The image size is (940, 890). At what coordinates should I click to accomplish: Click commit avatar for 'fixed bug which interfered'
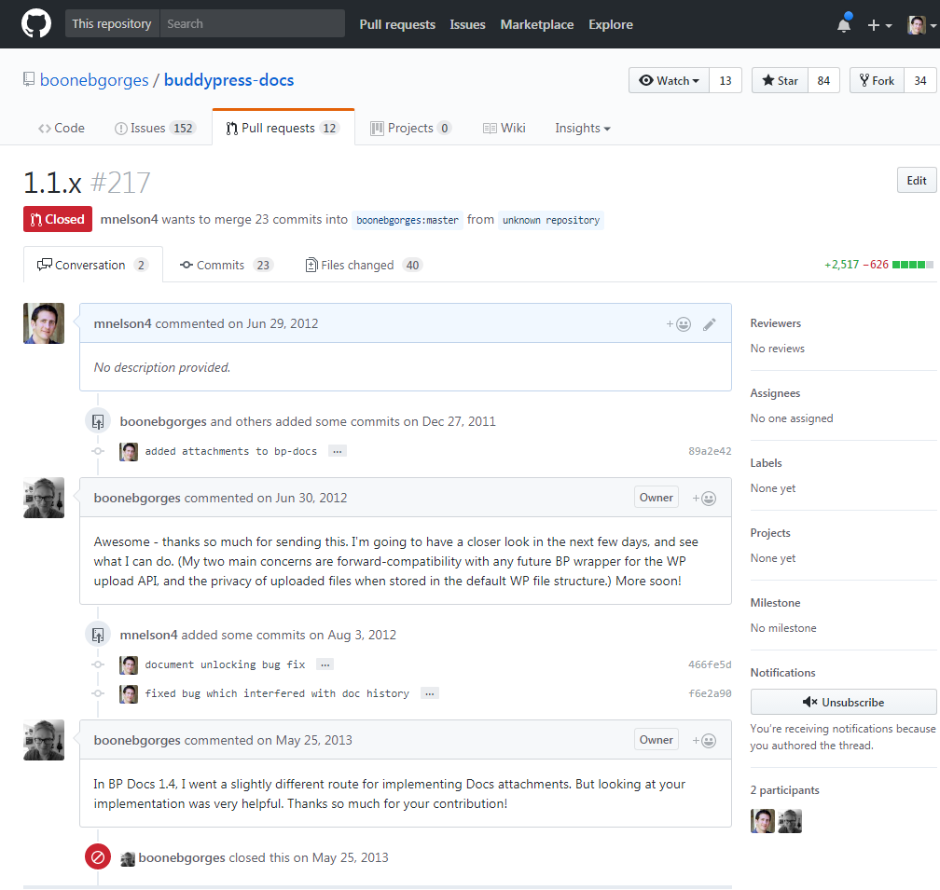point(129,693)
